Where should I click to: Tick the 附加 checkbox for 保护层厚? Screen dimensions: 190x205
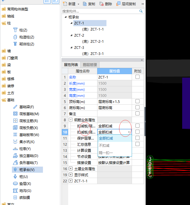[x=137, y=138]
